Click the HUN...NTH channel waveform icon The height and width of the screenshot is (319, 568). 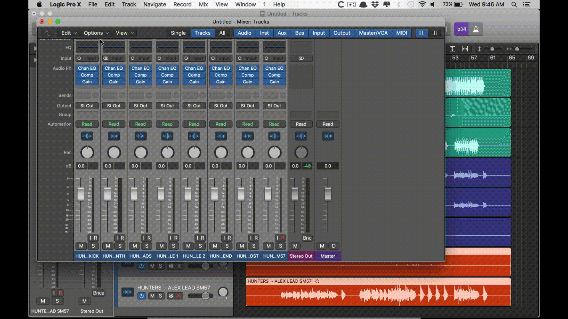click(x=114, y=136)
